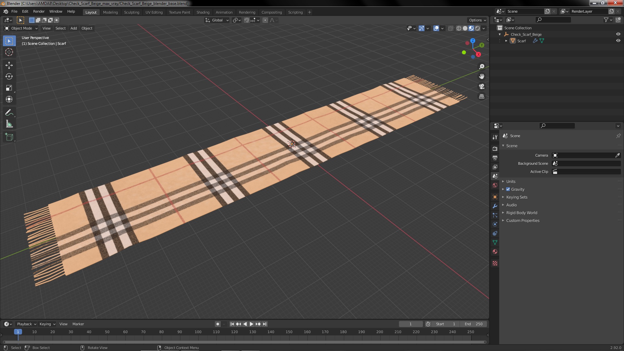Select the Cursor tool in the toolbar
The height and width of the screenshot is (351, 624).
point(9,52)
